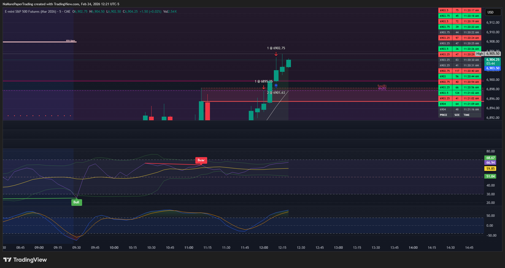The image size is (505, 268).
Task: Click the +1.50 (+0.02%) change value
Action: (150, 12)
